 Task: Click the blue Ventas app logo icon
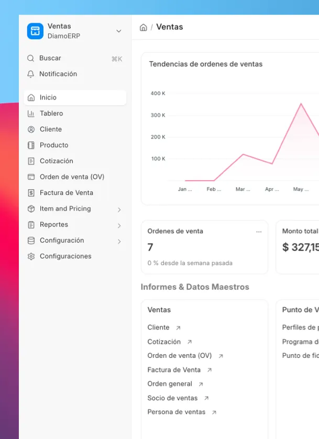35,31
